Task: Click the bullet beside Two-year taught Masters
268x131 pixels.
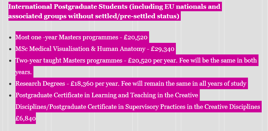Action: [11, 61]
